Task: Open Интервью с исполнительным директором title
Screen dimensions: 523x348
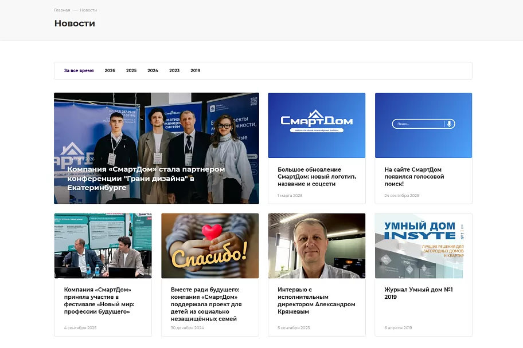Action: pos(316,300)
